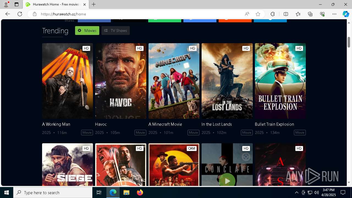
Task: Click the HD badge on Havoc
Action: click(x=140, y=48)
